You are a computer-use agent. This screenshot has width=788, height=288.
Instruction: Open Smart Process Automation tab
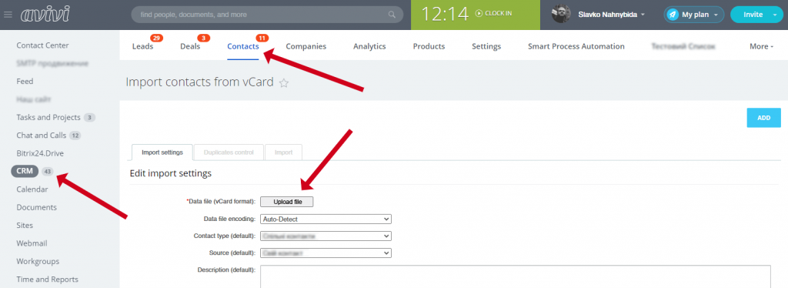coord(576,46)
